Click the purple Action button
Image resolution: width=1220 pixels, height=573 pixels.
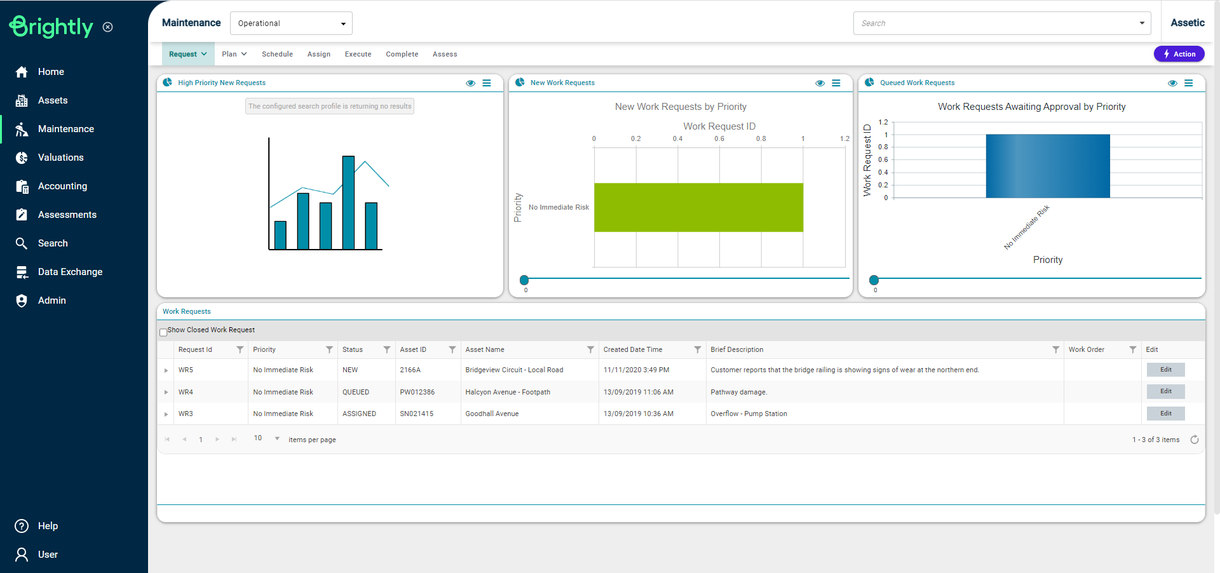pyautogui.click(x=1179, y=54)
